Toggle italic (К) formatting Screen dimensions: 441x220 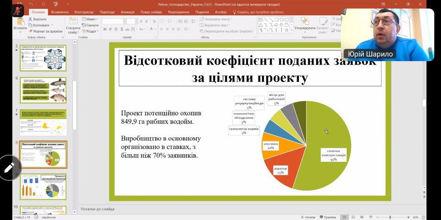(110, 29)
